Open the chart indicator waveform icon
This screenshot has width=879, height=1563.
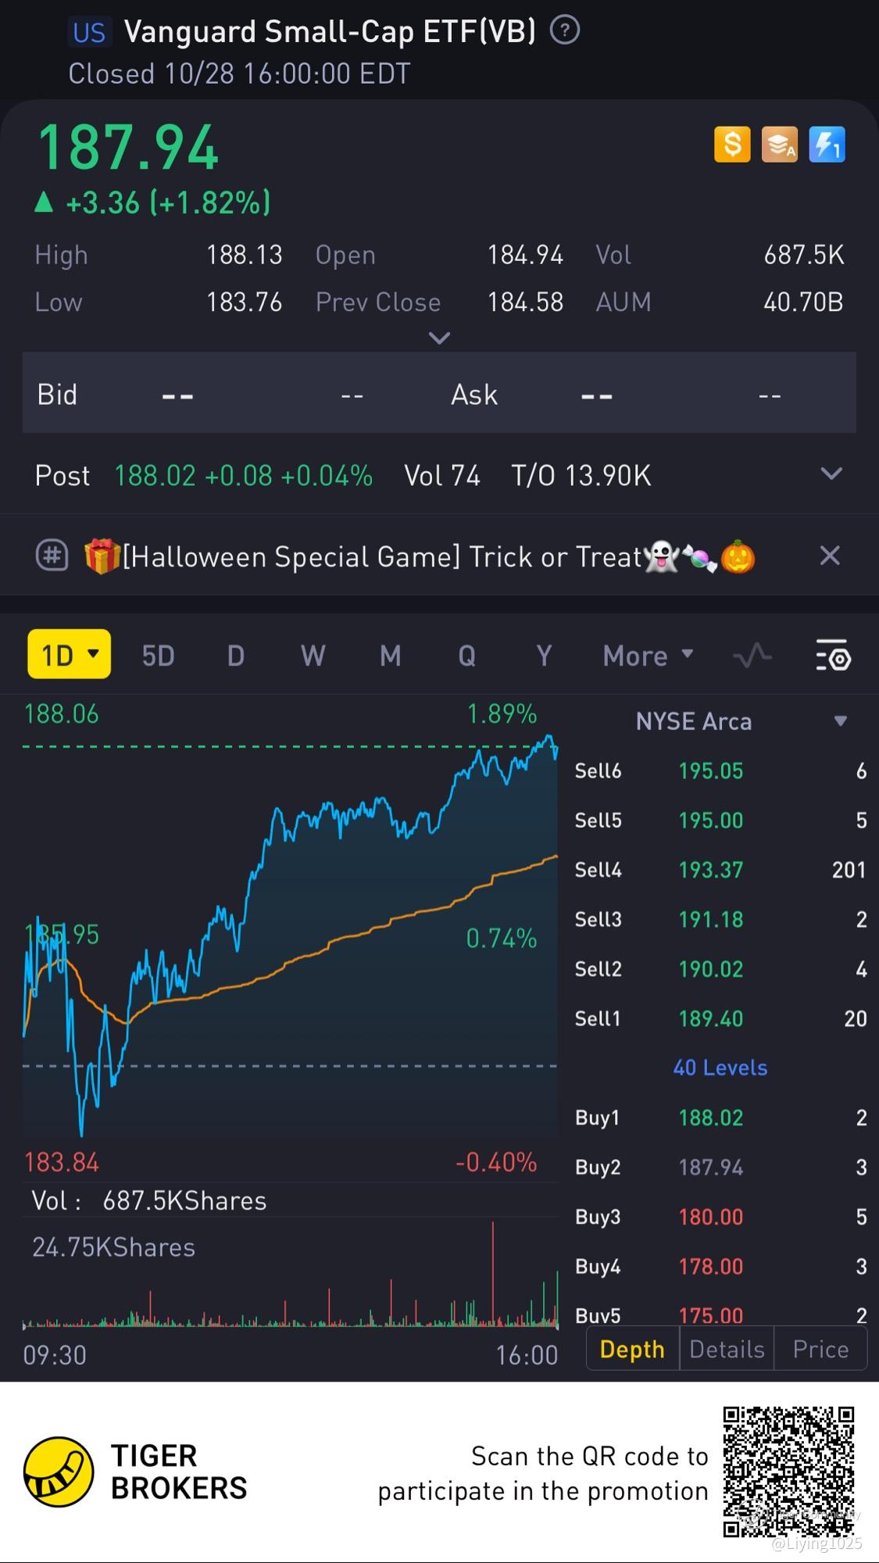click(x=752, y=656)
